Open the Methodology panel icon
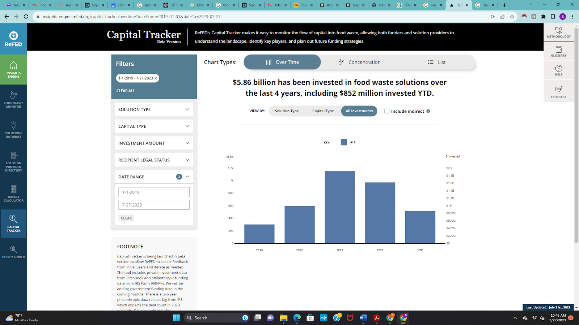 (559, 32)
